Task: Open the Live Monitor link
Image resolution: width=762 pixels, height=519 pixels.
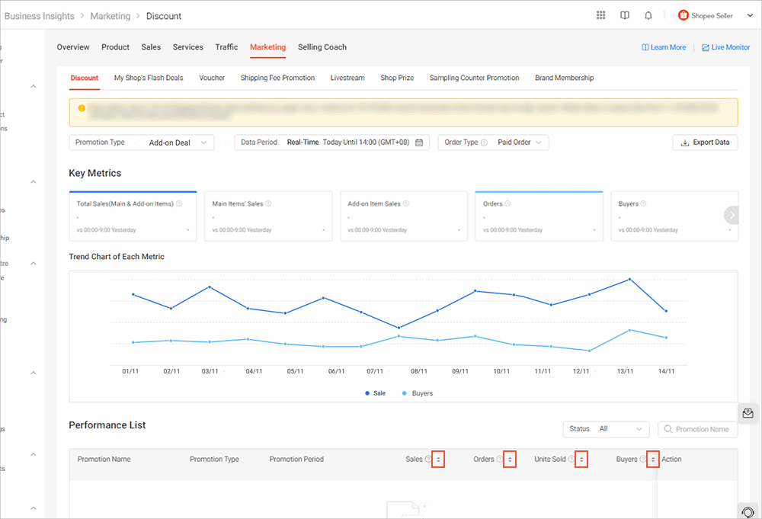Action: pos(725,46)
